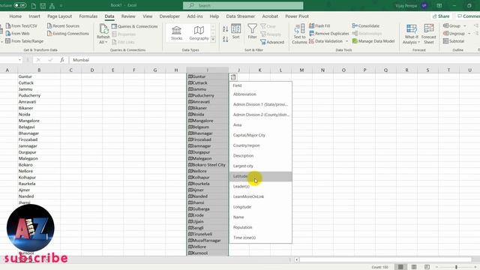Expand the Data Types gallery
This screenshot has width=480, height=270.
(213, 39)
